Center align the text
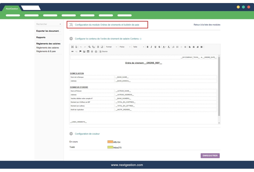Screen dimensions: 254x172 194,47
